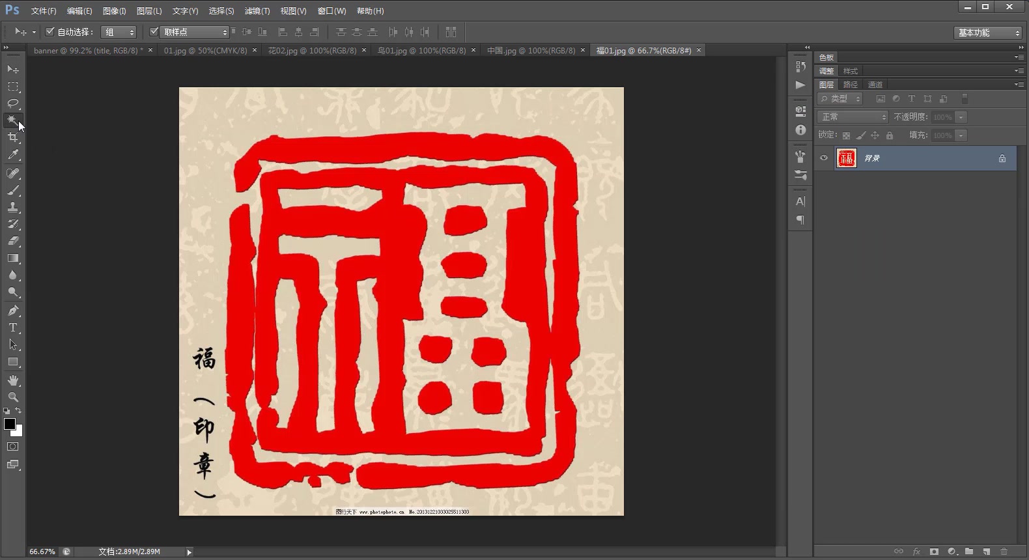Toggle lock image pixels brush icon
Screen dimensions: 1029x560
[860, 135]
